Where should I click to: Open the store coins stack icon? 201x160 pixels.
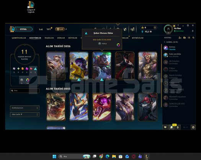[x=132, y=29]
